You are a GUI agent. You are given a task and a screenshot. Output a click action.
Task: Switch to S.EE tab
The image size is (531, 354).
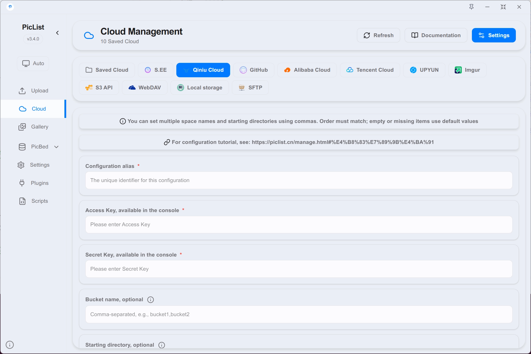click(x=156, y=70)
